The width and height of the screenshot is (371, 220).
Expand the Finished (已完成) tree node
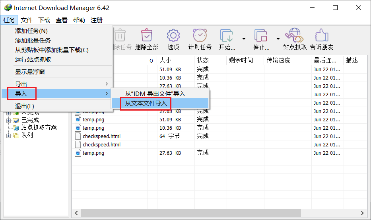9,120
